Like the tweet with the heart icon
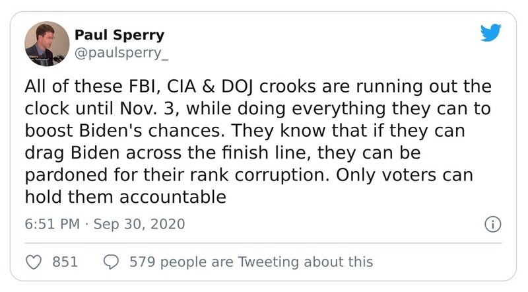Screen dimensions: 528x292 click(34, 262)
